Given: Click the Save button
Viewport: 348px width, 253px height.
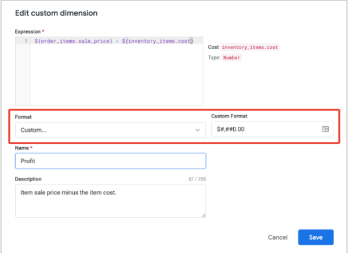Looking at the screenshot, I should click(316, 237).
